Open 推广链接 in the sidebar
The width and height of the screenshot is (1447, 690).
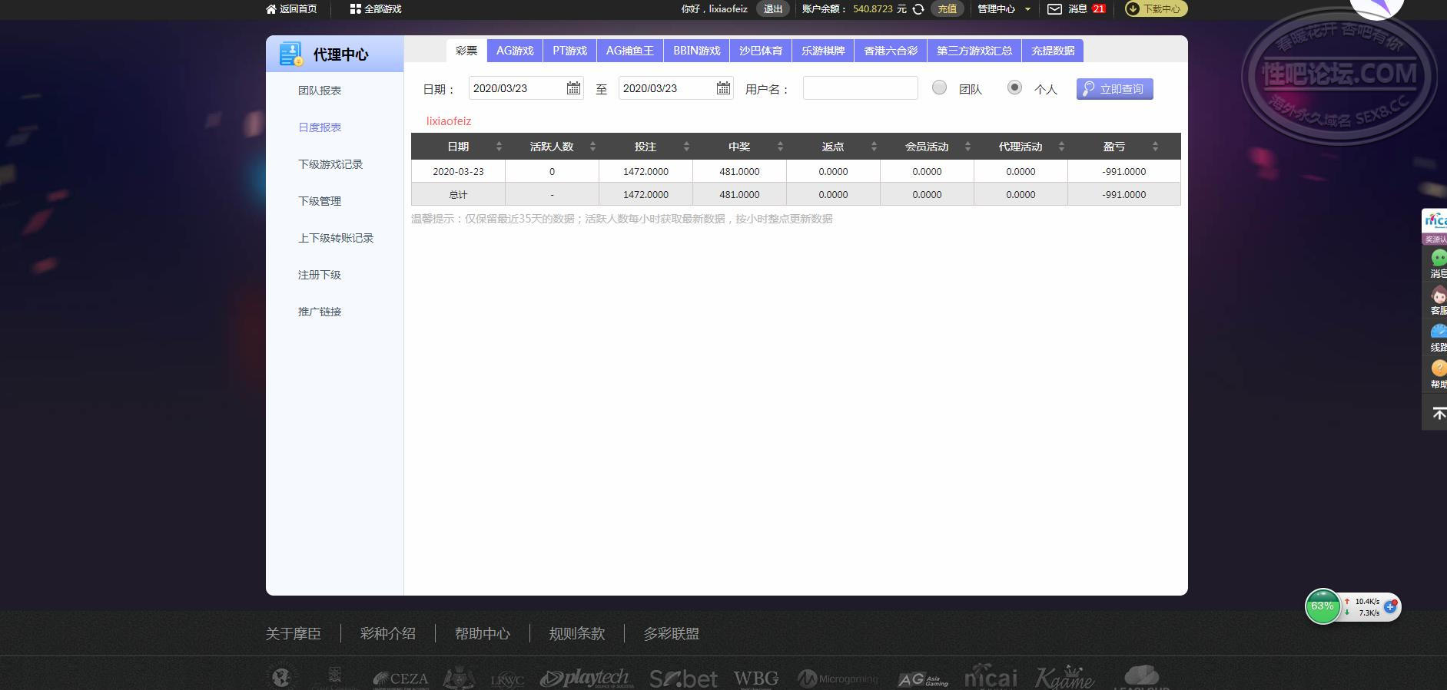pyautogui.click(x=320, y=312)
